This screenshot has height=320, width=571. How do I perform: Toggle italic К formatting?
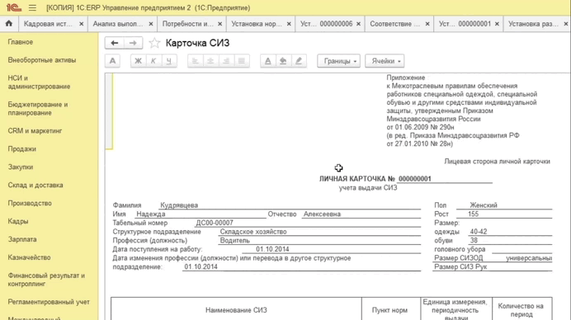pyautogui.click(x=153, y=61)
